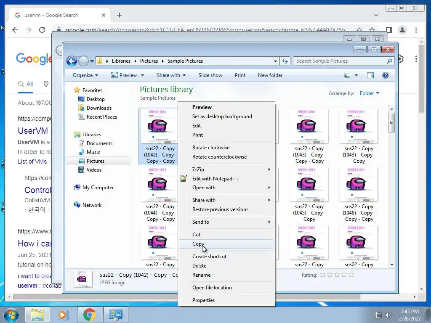Click the file list's vertical scrollbar thumb
Viewport: 431px width, 323px height.
(392, 122)
